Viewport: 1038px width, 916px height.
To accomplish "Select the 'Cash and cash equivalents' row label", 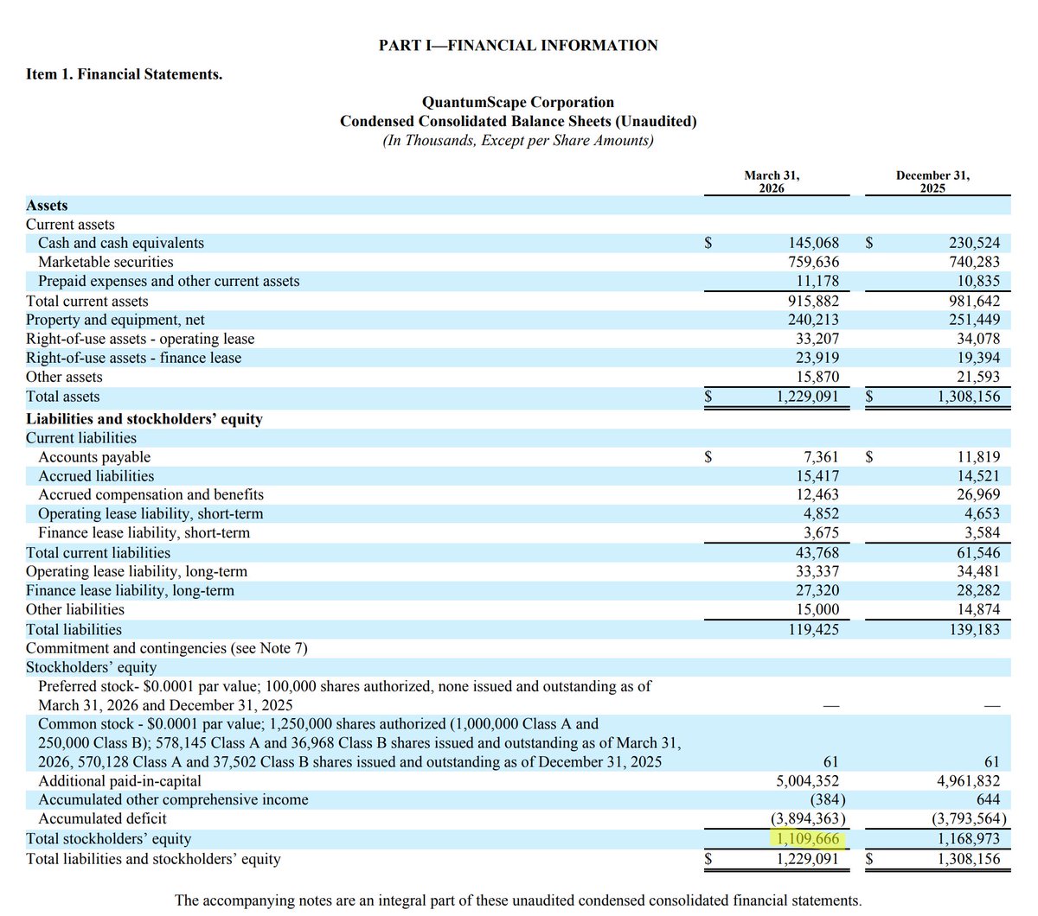I will point(121,244).
